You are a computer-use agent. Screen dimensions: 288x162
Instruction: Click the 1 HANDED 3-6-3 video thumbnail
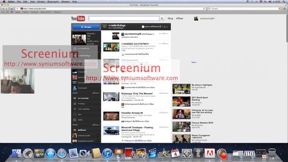tap(111, 47)
